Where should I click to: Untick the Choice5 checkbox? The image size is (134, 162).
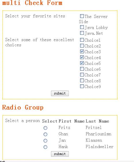click(x=82, y=63)
